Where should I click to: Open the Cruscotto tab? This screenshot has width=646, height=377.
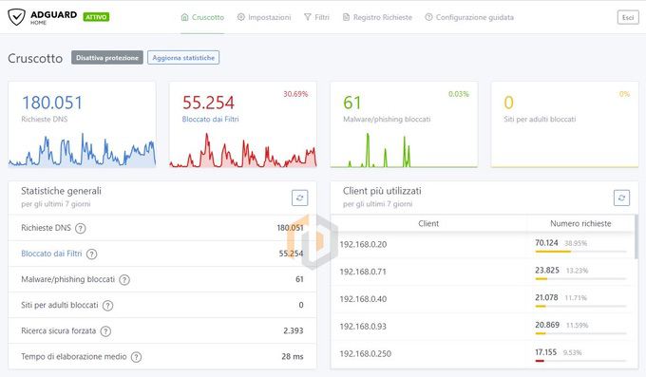click(x=202, y=17)
